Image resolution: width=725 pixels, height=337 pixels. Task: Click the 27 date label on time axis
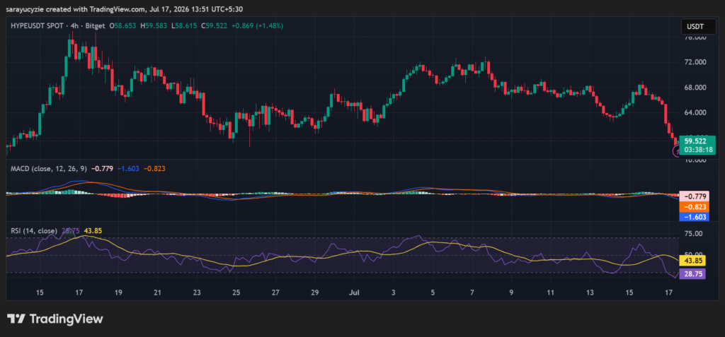pos(275,292)
